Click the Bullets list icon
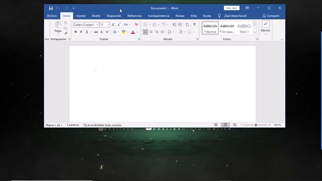The height and width of the screenshot is (181, 322). 145,25
